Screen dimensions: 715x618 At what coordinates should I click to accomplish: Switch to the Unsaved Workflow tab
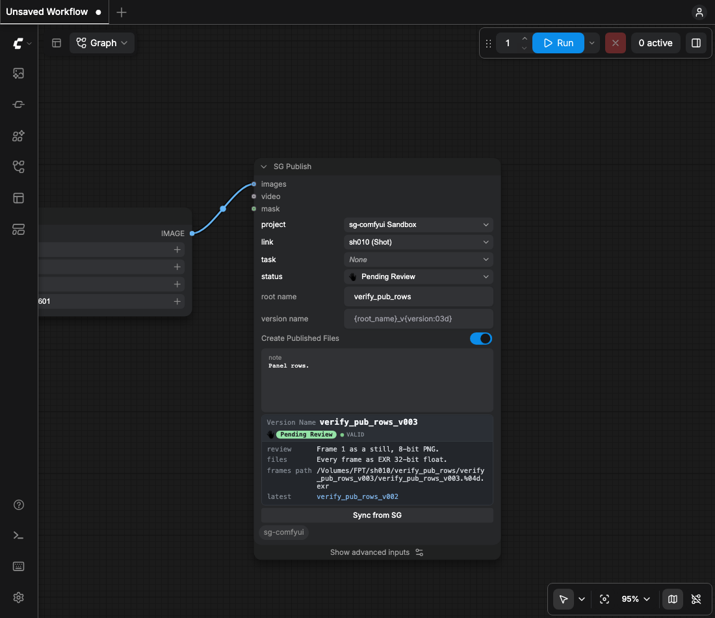[54, 12]
